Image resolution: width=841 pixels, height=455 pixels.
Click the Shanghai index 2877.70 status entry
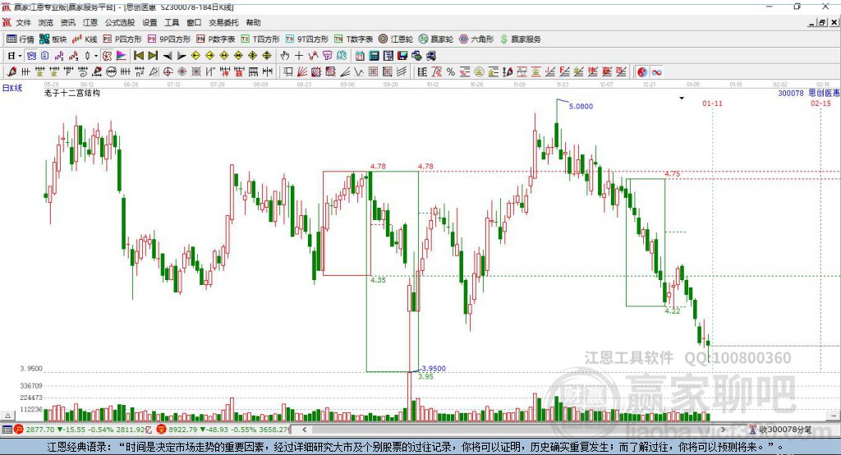pyautogui.click(x=82, y=430)
